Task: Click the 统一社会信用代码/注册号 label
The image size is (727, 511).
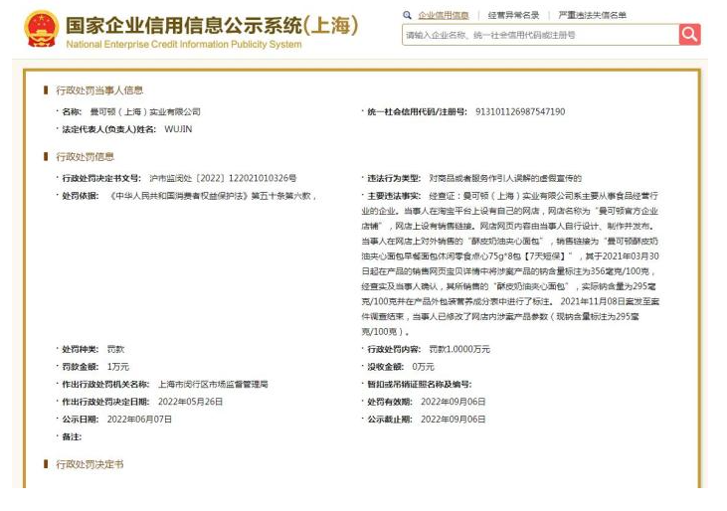Action: coord(417,111)
